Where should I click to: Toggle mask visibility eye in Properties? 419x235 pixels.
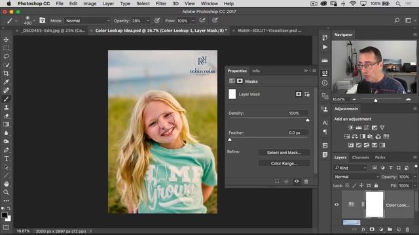(x=297, y=181)
